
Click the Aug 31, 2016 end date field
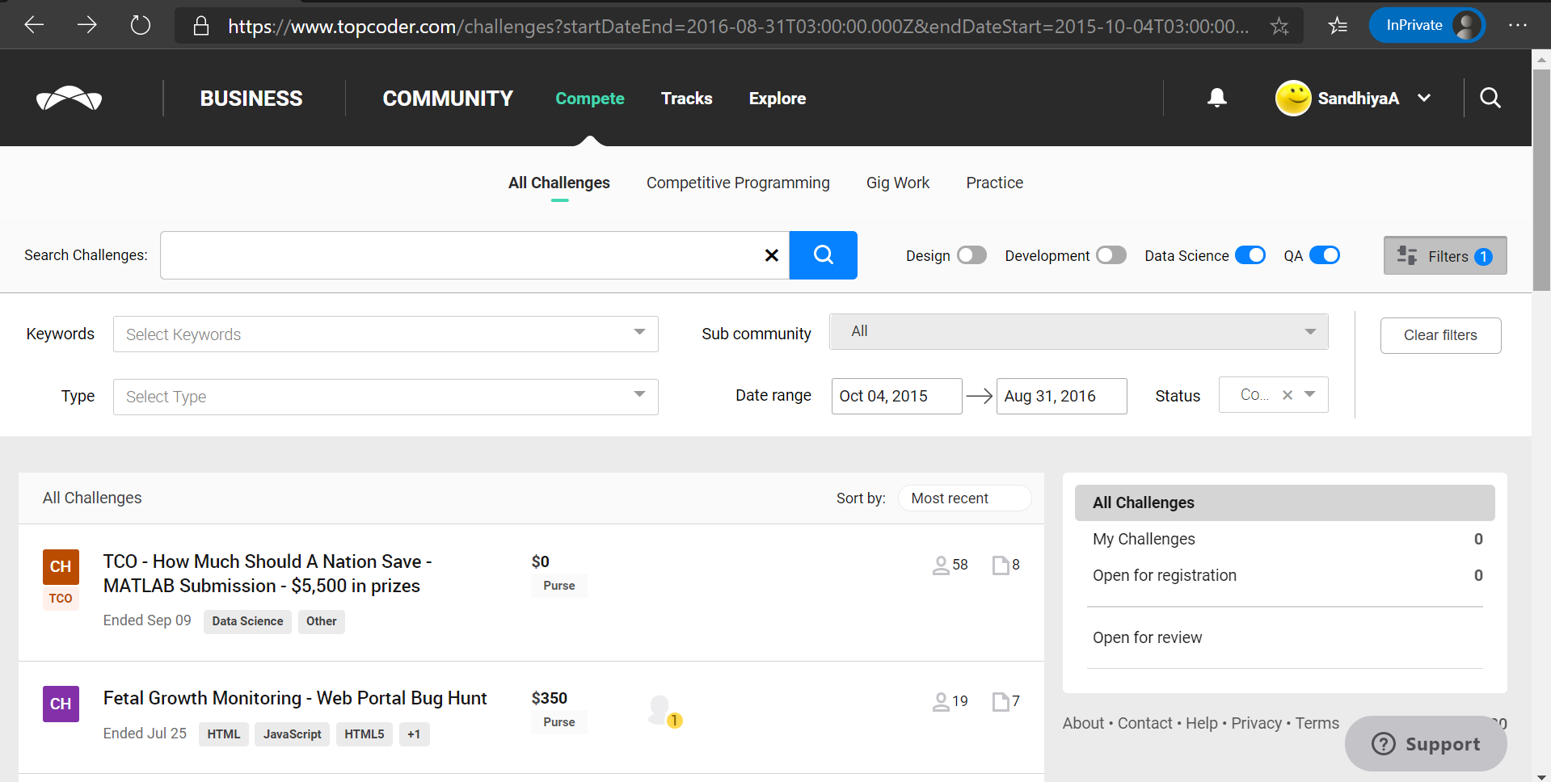coord(1061,396)
